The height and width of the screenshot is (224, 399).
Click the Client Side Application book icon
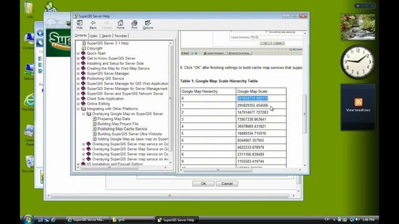pos(83,98)
